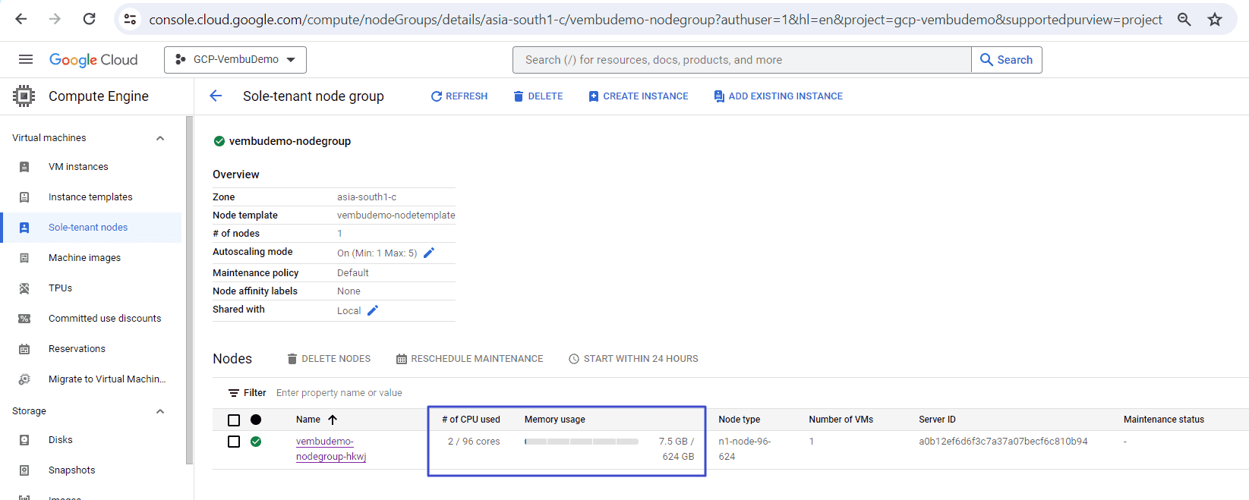This screenshot has height=500, width=1249.
Task: Click the Server ID value a0b12ef6d6f3c7a37a07becf6c810b94
Action: point(1003,442)
